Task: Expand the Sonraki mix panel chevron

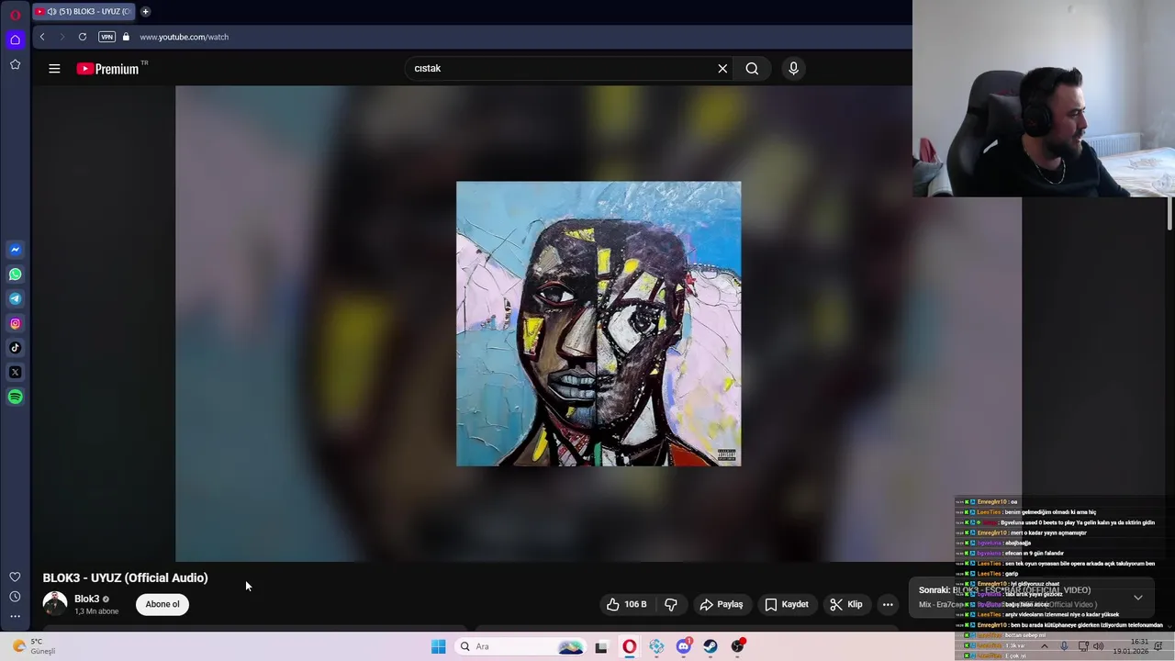Action: pos(1138,598)
